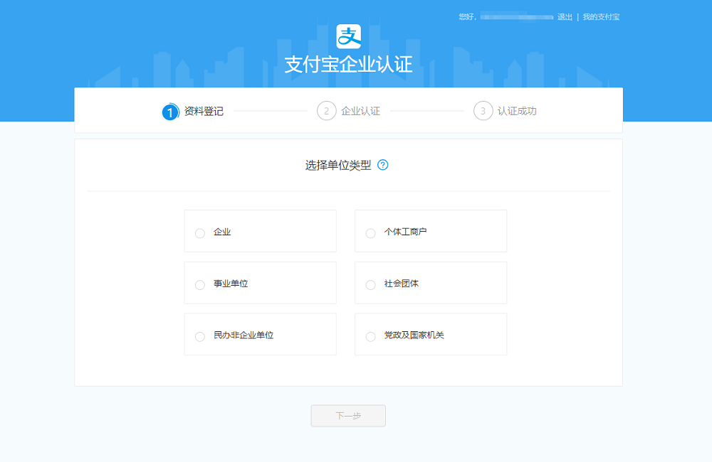Click the 企业认证 step label
The width and height of the screenshot is (712, 462).
click(360, 111)
